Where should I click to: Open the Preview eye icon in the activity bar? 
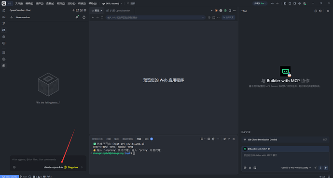point(4,30)
